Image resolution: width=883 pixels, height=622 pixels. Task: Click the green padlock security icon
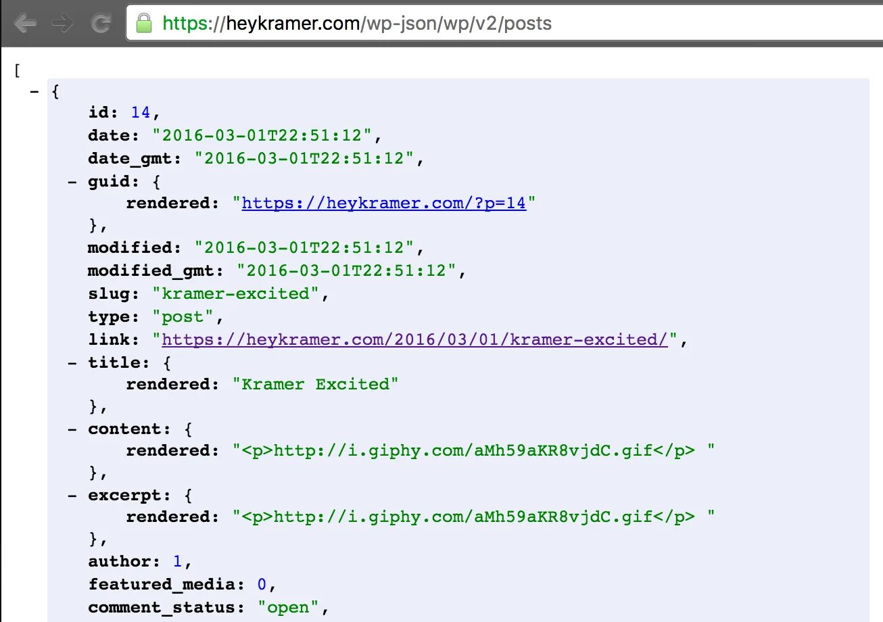[143, 24]
